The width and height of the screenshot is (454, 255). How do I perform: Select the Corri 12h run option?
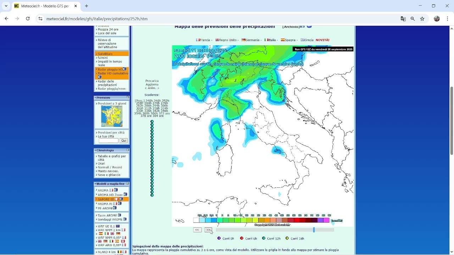click(264, 238)
